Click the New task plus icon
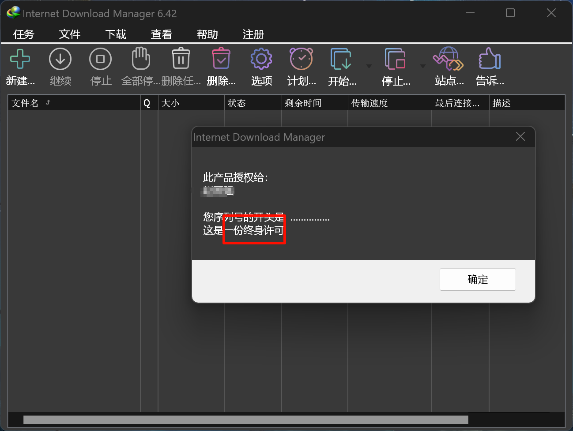Image resolution: width=573 pixels, height=431 pixels. [x=20, y=59]
